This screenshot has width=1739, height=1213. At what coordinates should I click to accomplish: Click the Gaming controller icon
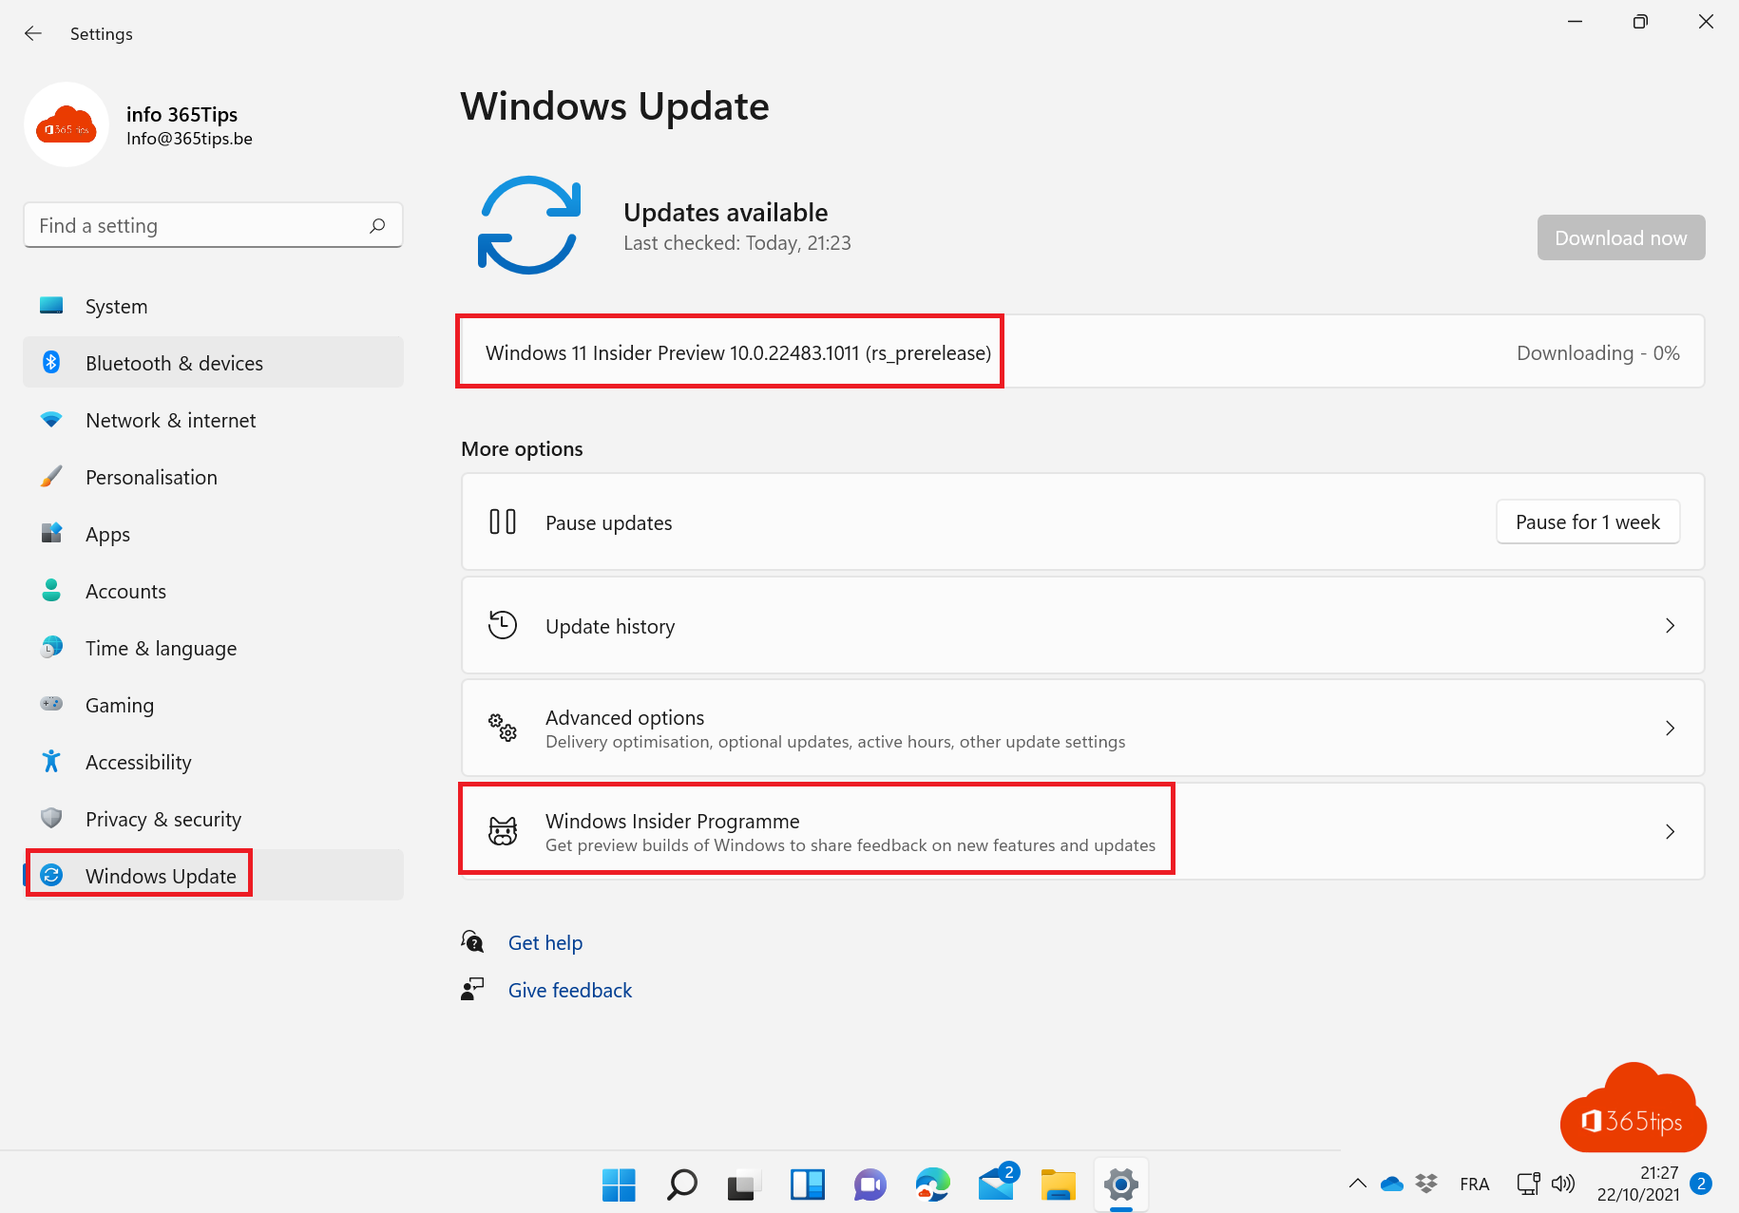pos(51,704)
